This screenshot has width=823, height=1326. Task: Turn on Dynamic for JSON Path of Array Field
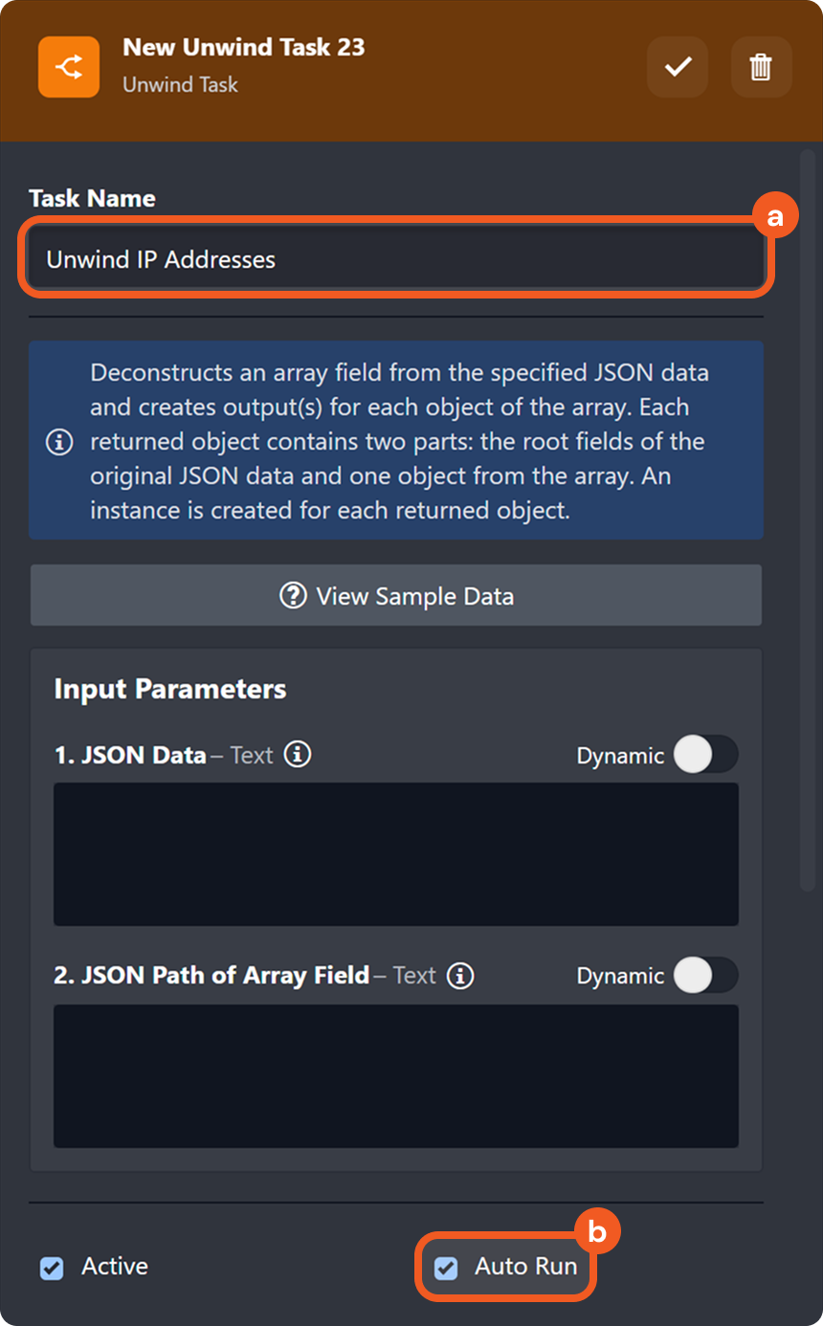click(706, 976)
